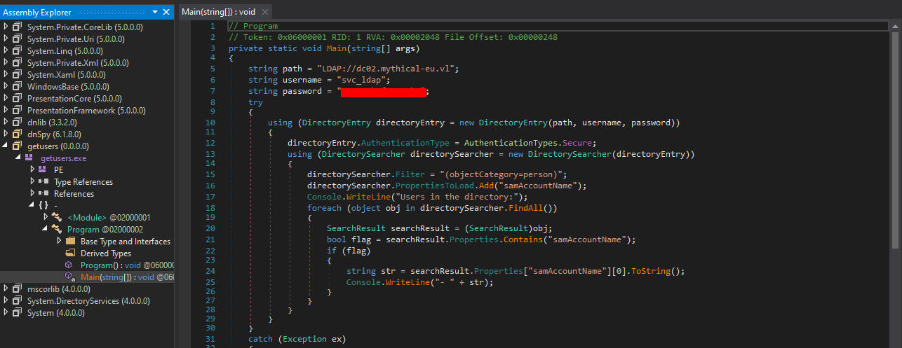Click the System.Linq assembly icon
The width and height of the screenshot is (902, 348).
pyautogui.click(x=18, y=50)
